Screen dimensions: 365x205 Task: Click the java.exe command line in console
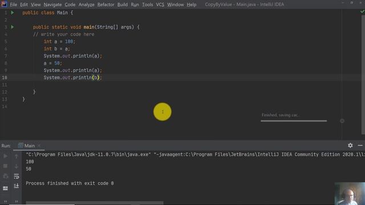pyautogui.click(x=195, y=154)
